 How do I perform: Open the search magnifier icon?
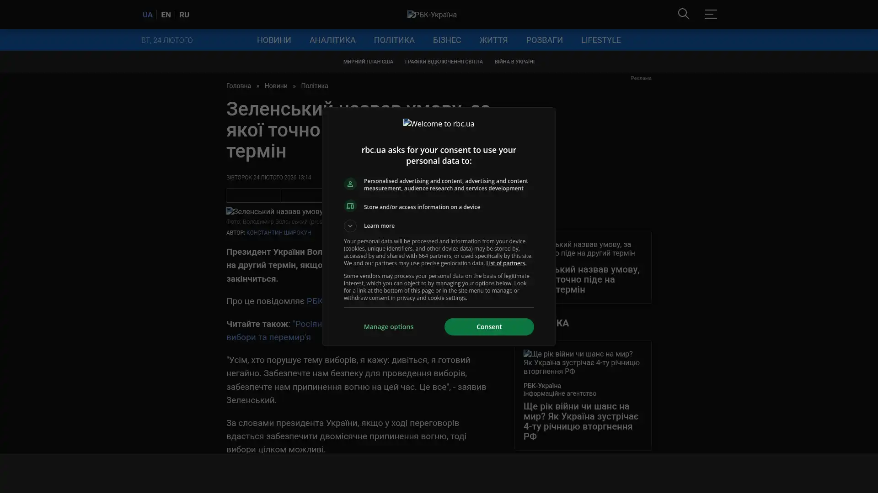point(683,14)
